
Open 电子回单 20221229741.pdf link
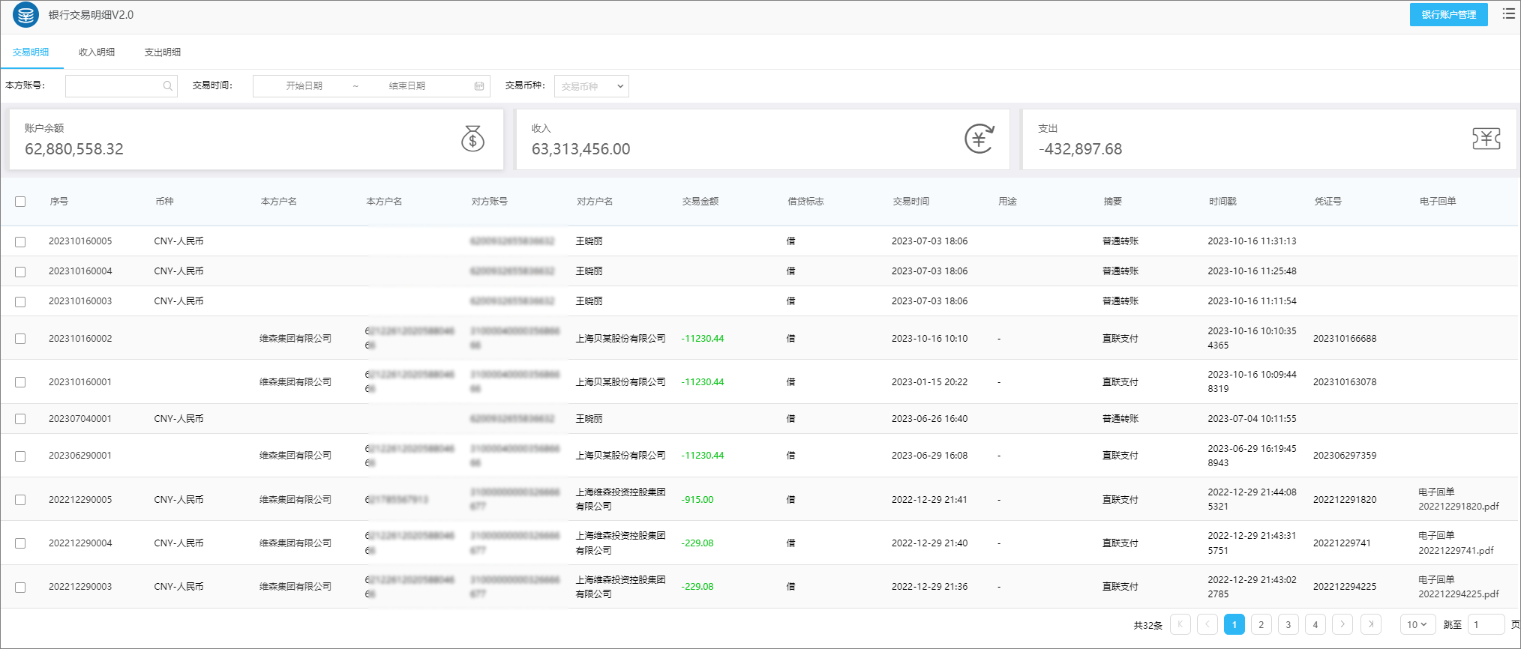coord(1456,543)
